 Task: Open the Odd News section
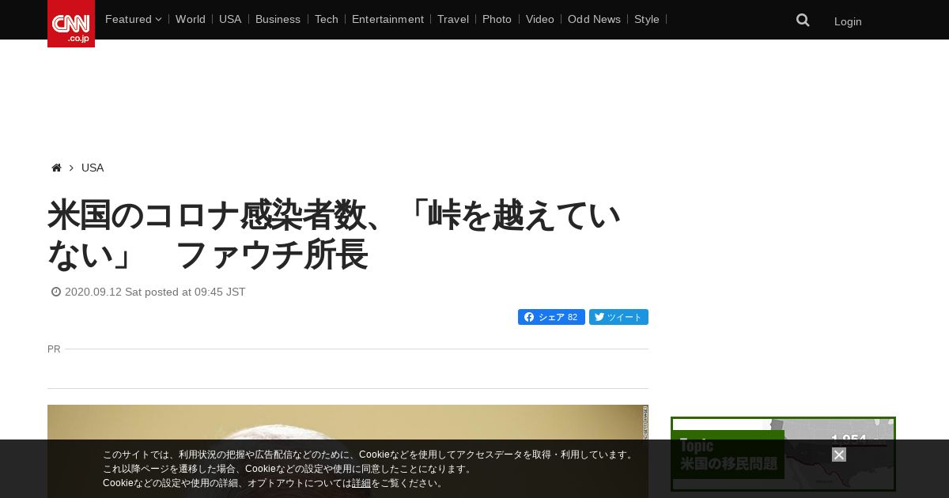point(594,19)
